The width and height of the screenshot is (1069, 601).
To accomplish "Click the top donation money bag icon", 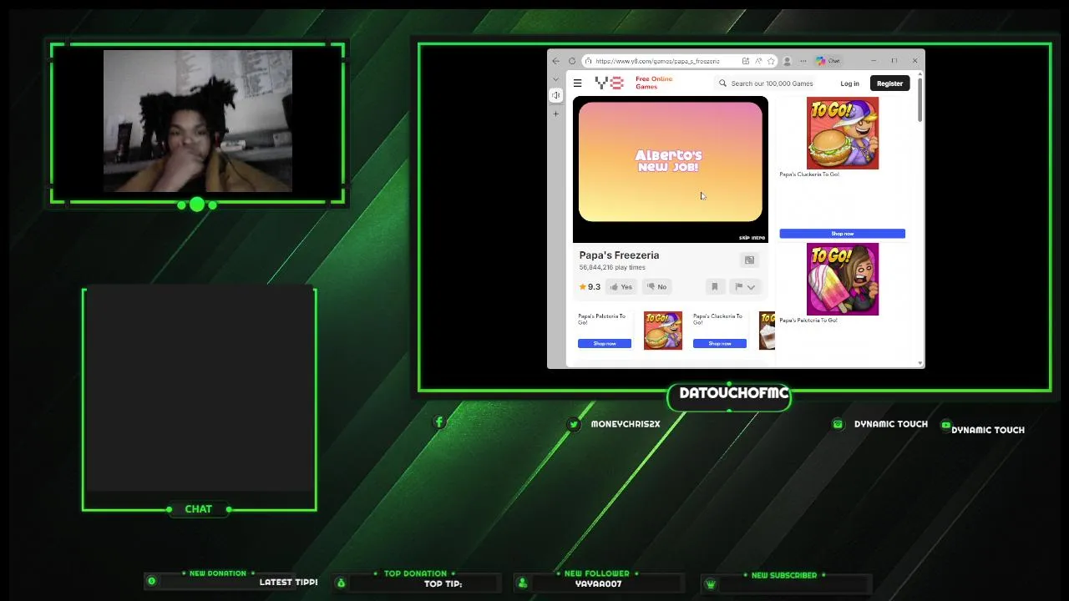I will (x=341, y=583).
